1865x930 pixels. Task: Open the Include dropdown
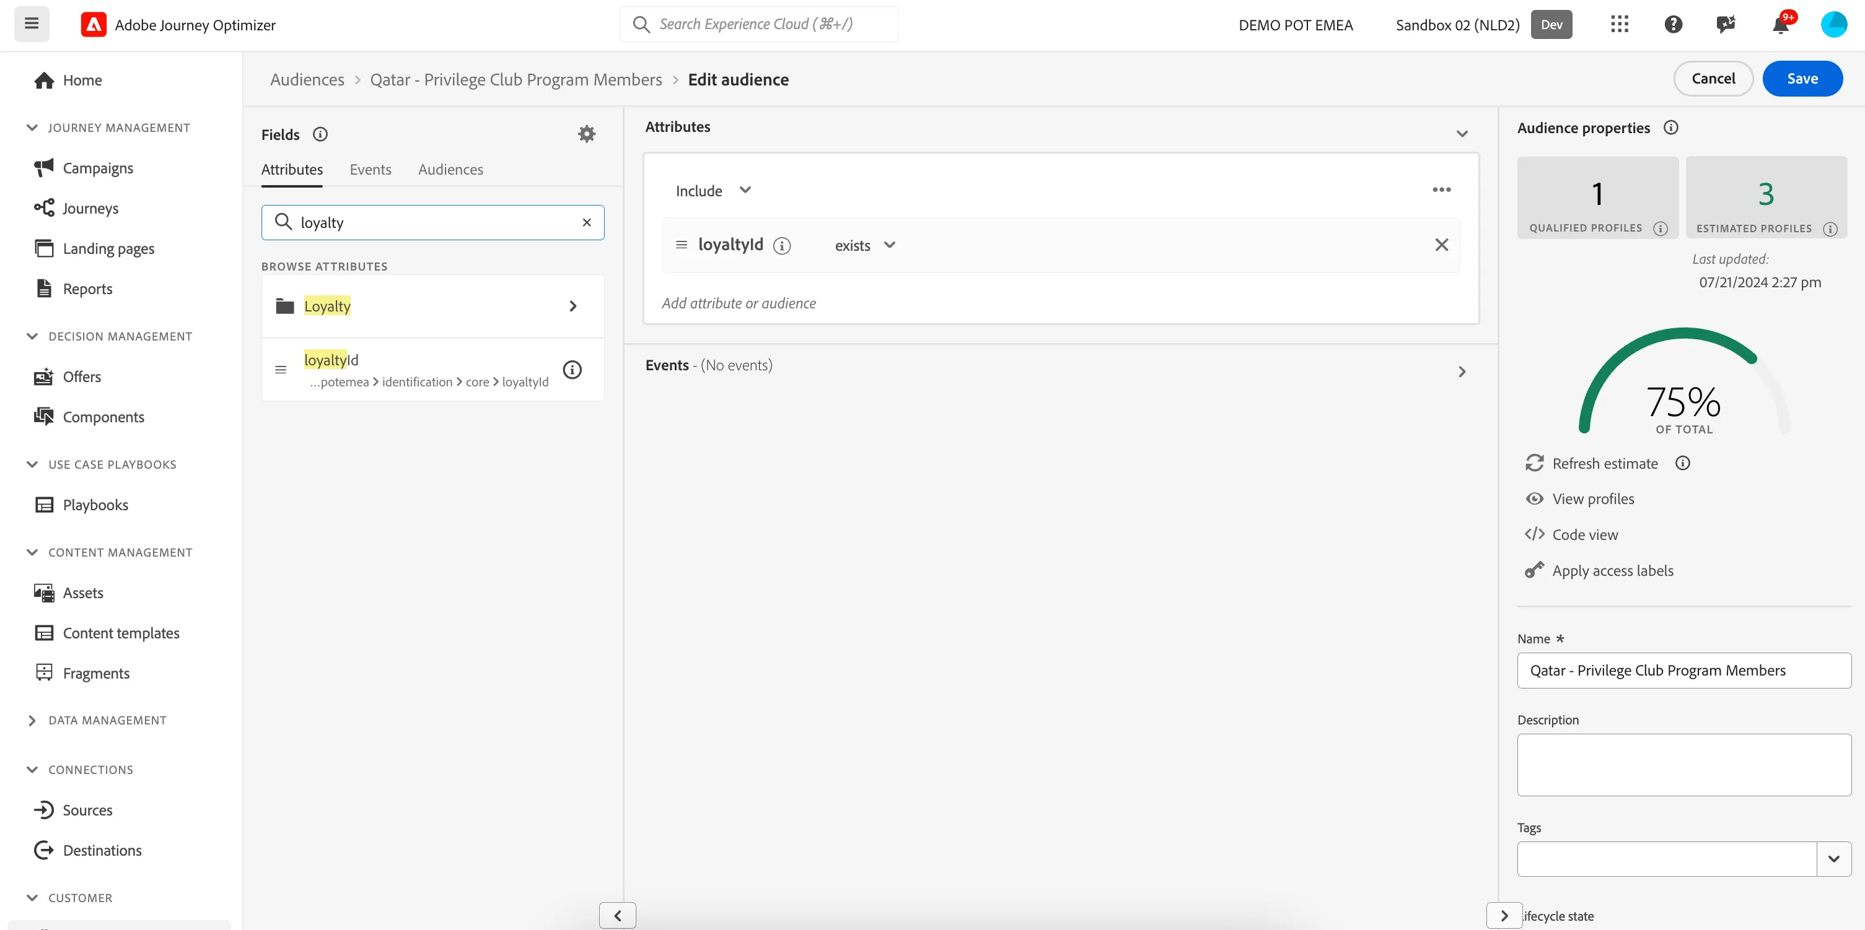[x=713, y=190]
